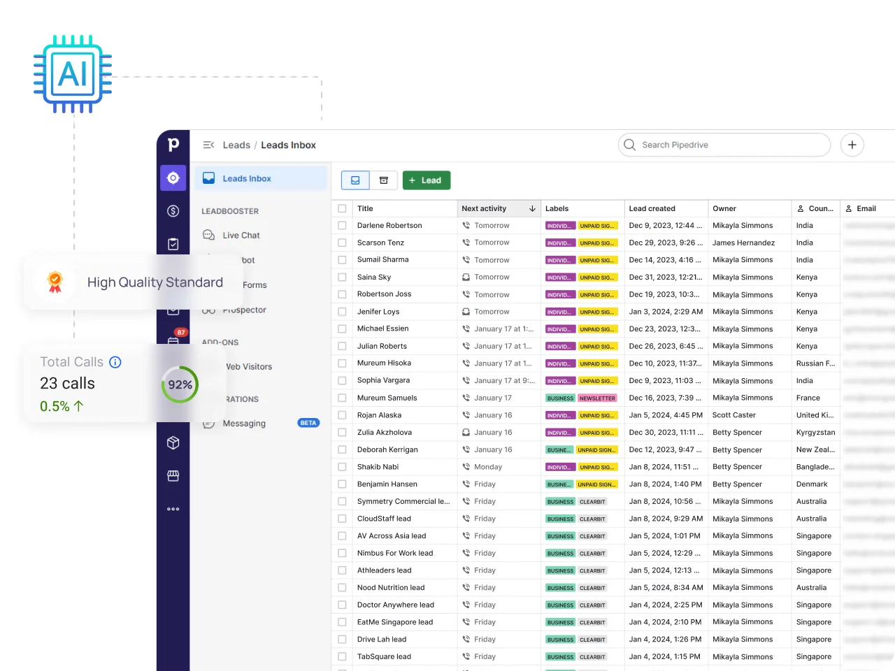Sort by the Title column header
This screenshot has height=671, width=895.
coord(365,208)
